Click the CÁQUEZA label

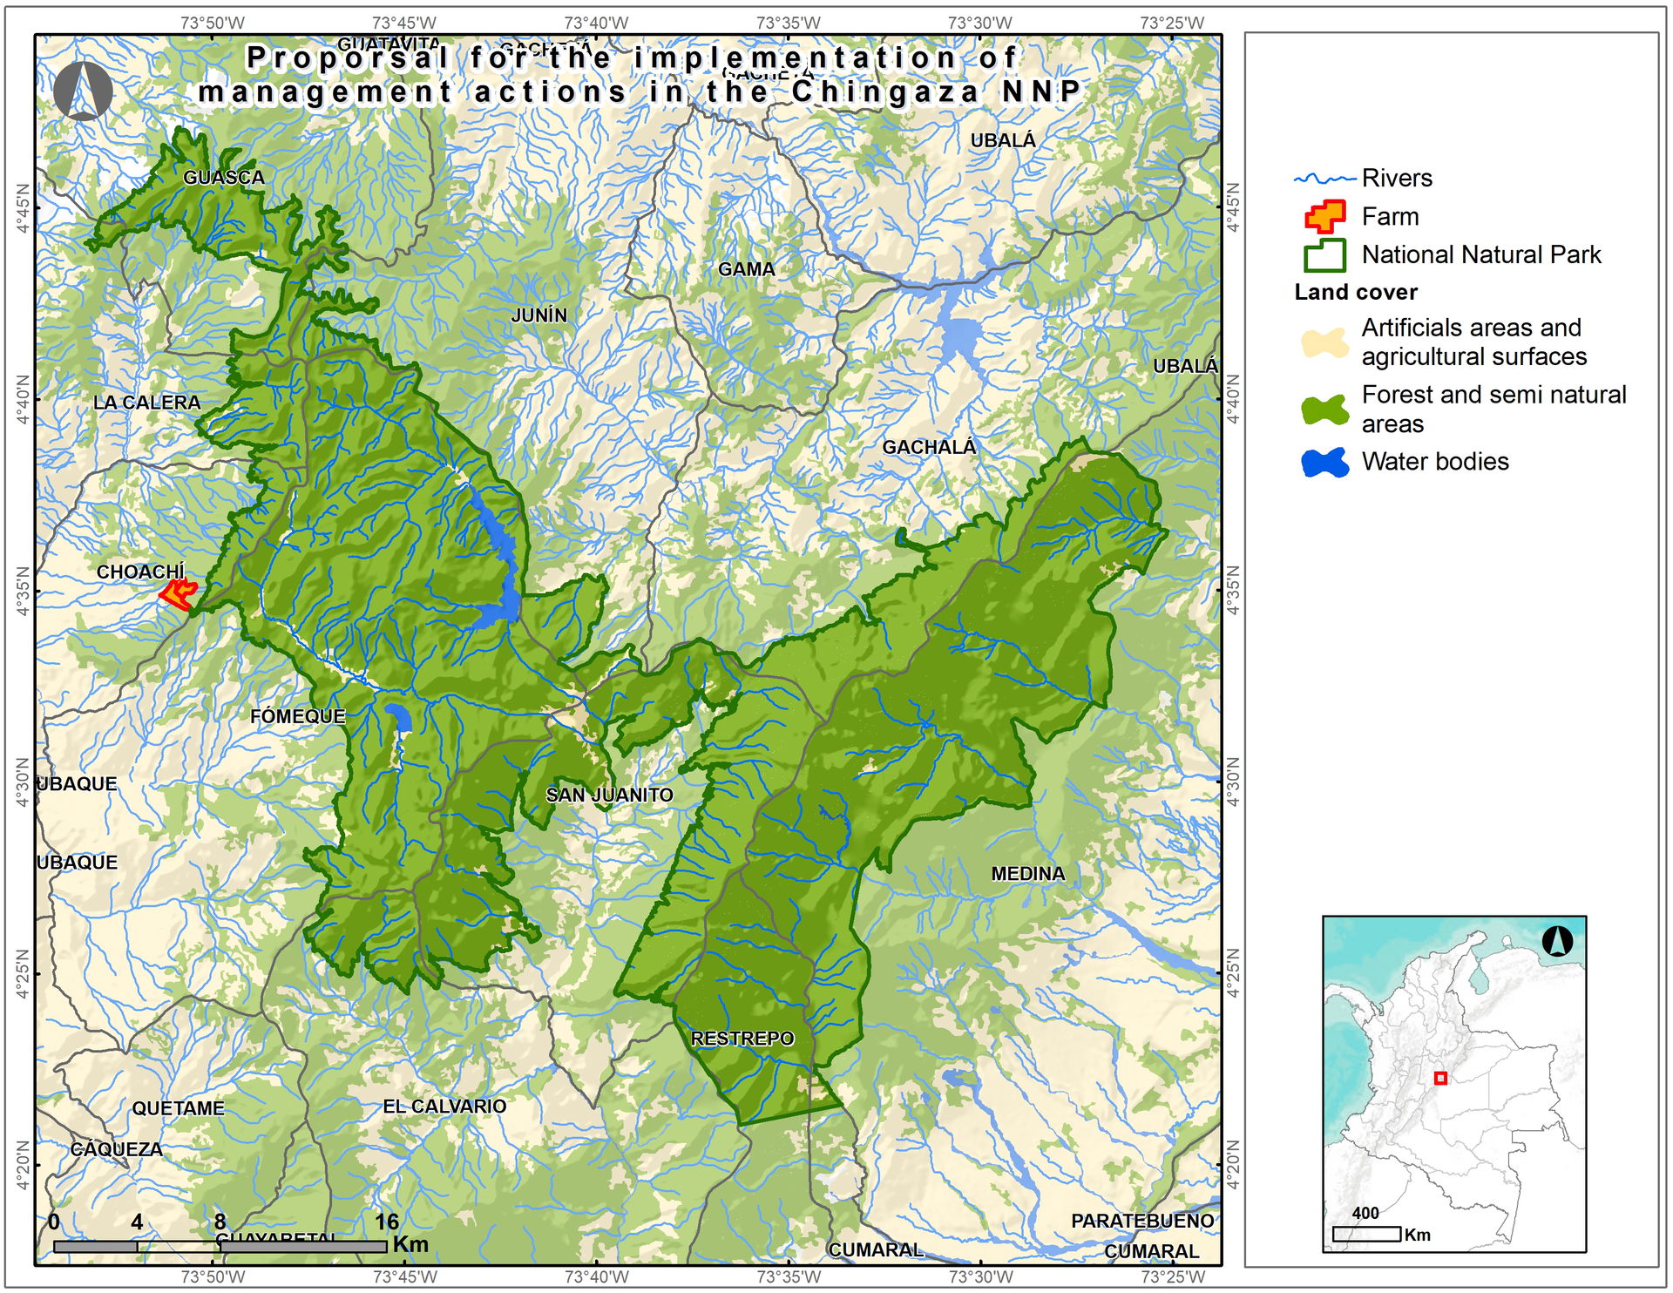(x=117, y=1149)
